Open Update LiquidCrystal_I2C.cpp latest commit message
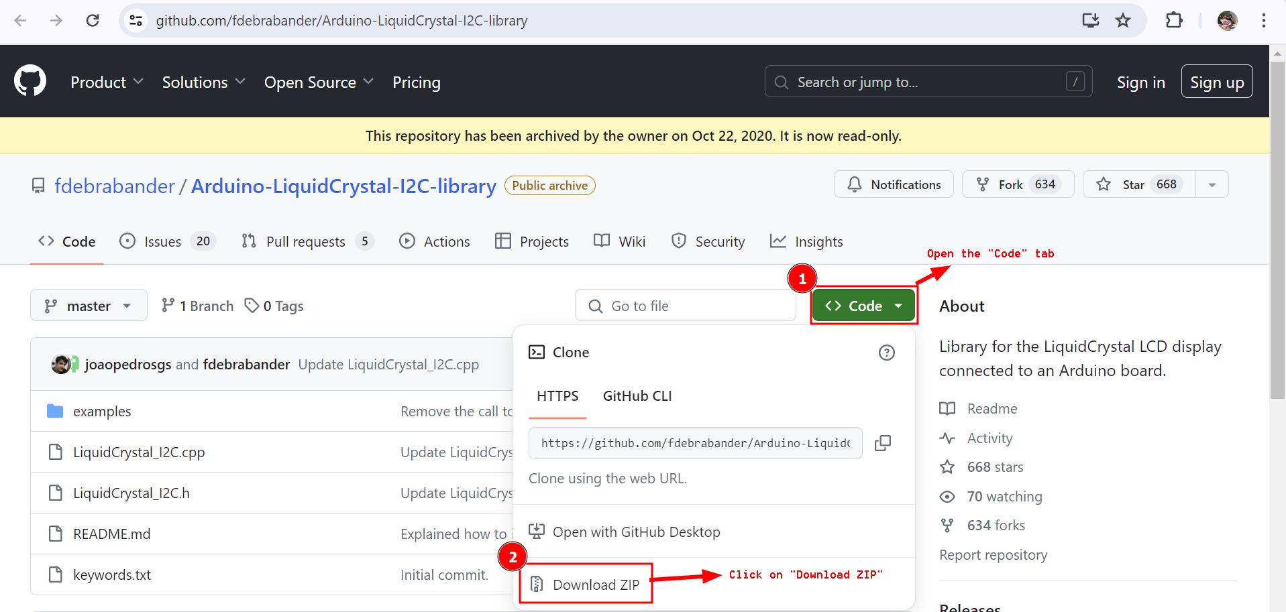 (x=388, y=364)
